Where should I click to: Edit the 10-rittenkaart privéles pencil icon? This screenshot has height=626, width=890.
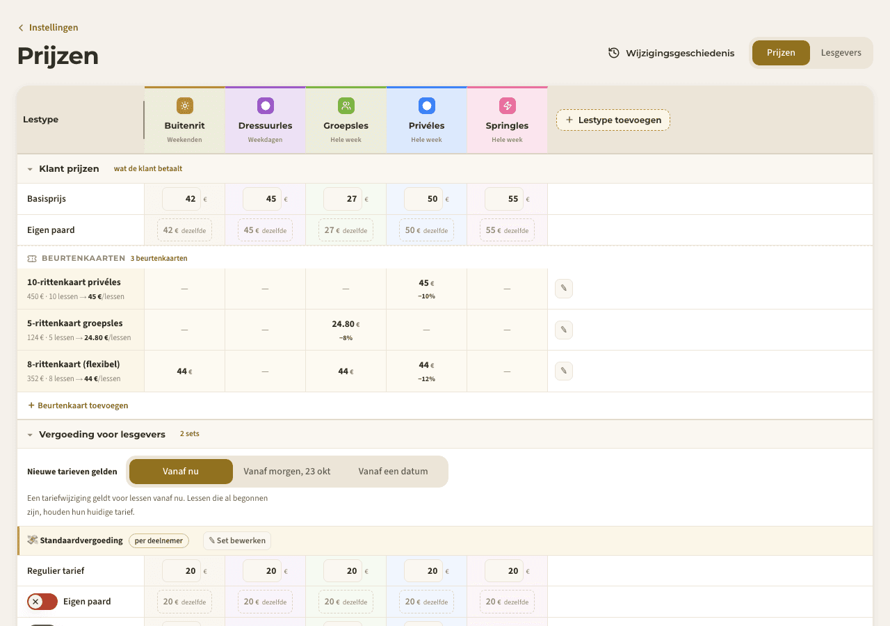coord(564,289)
